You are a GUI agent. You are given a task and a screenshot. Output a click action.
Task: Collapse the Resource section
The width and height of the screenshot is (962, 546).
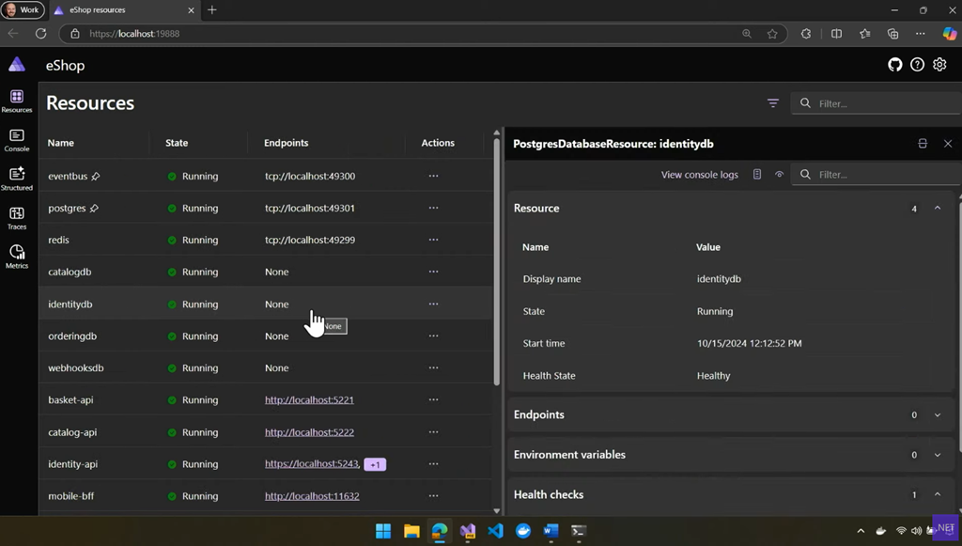(x=937, y=209)
